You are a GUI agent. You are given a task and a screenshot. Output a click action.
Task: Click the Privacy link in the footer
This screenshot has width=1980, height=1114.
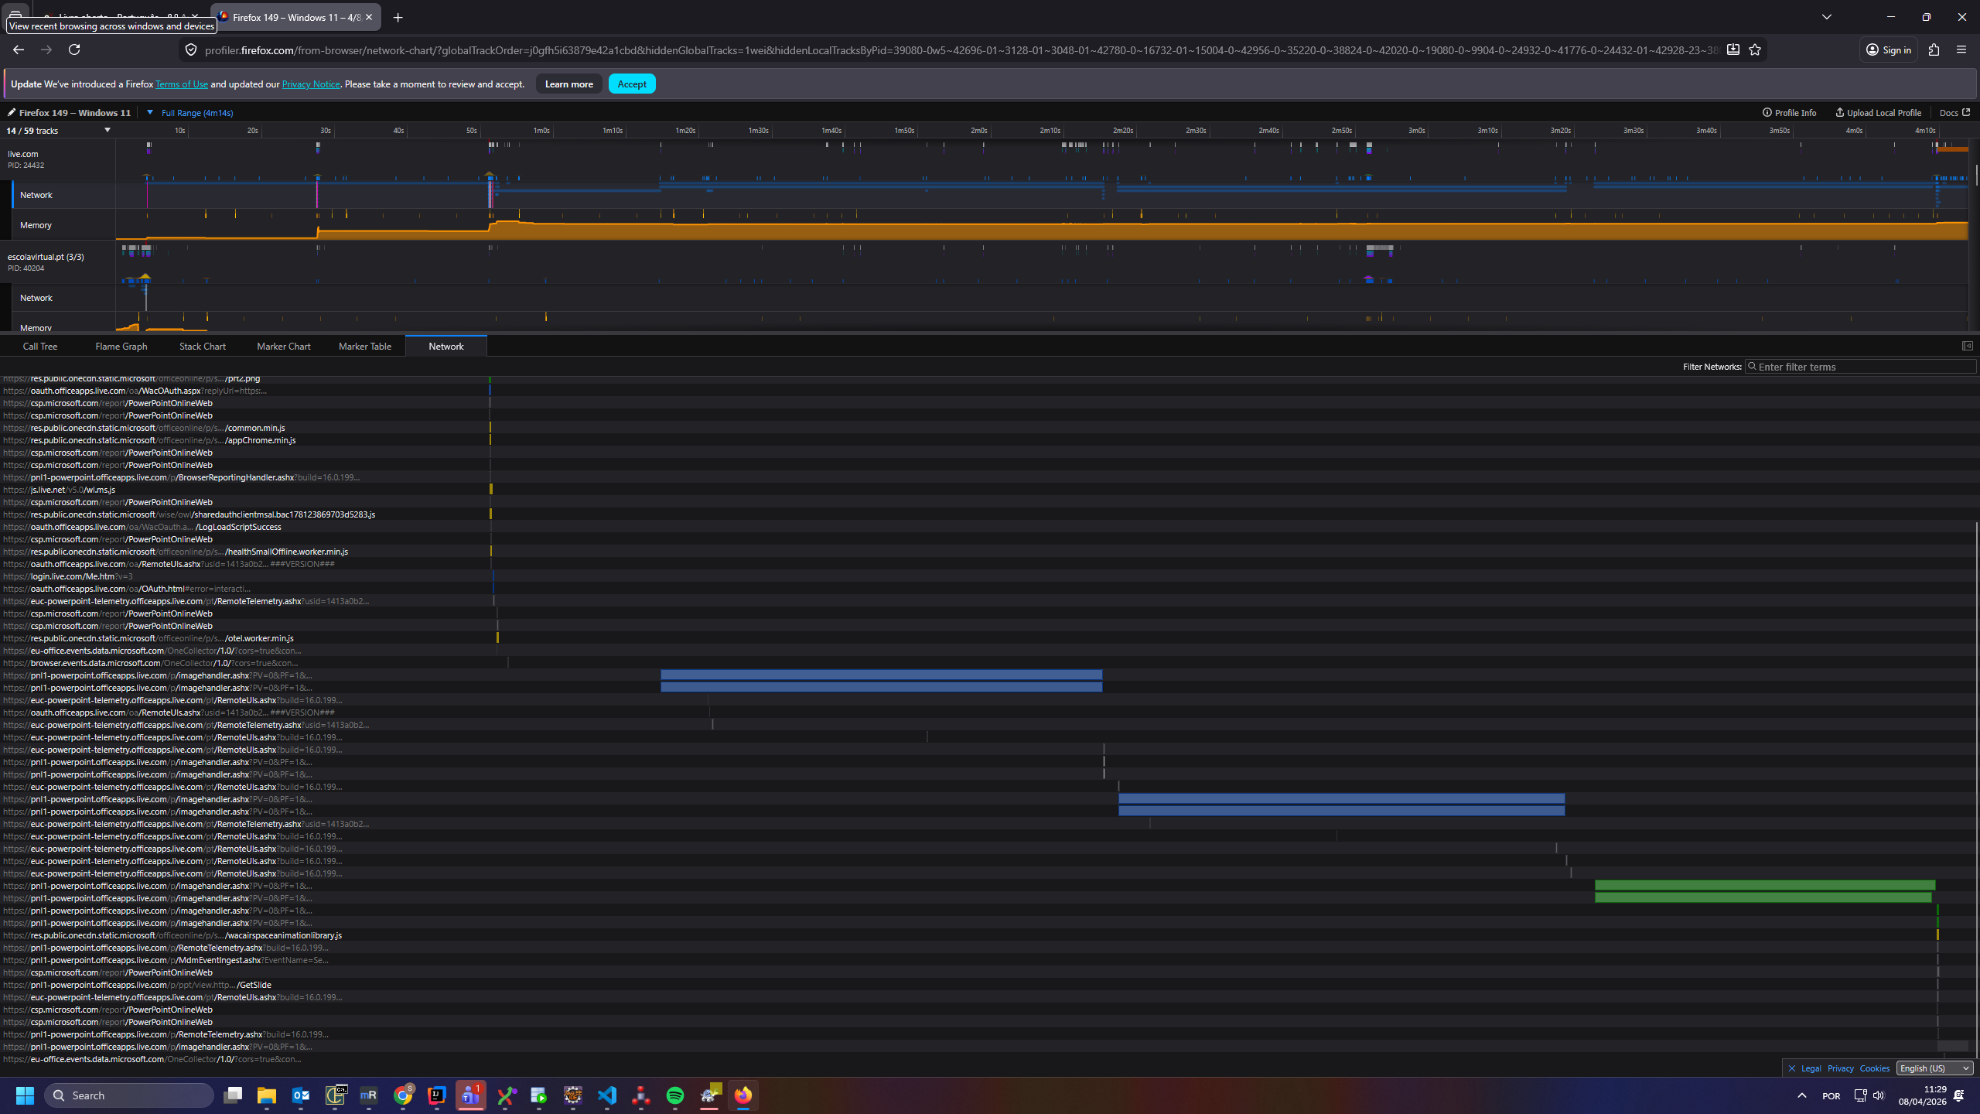pos(1840,1068)
